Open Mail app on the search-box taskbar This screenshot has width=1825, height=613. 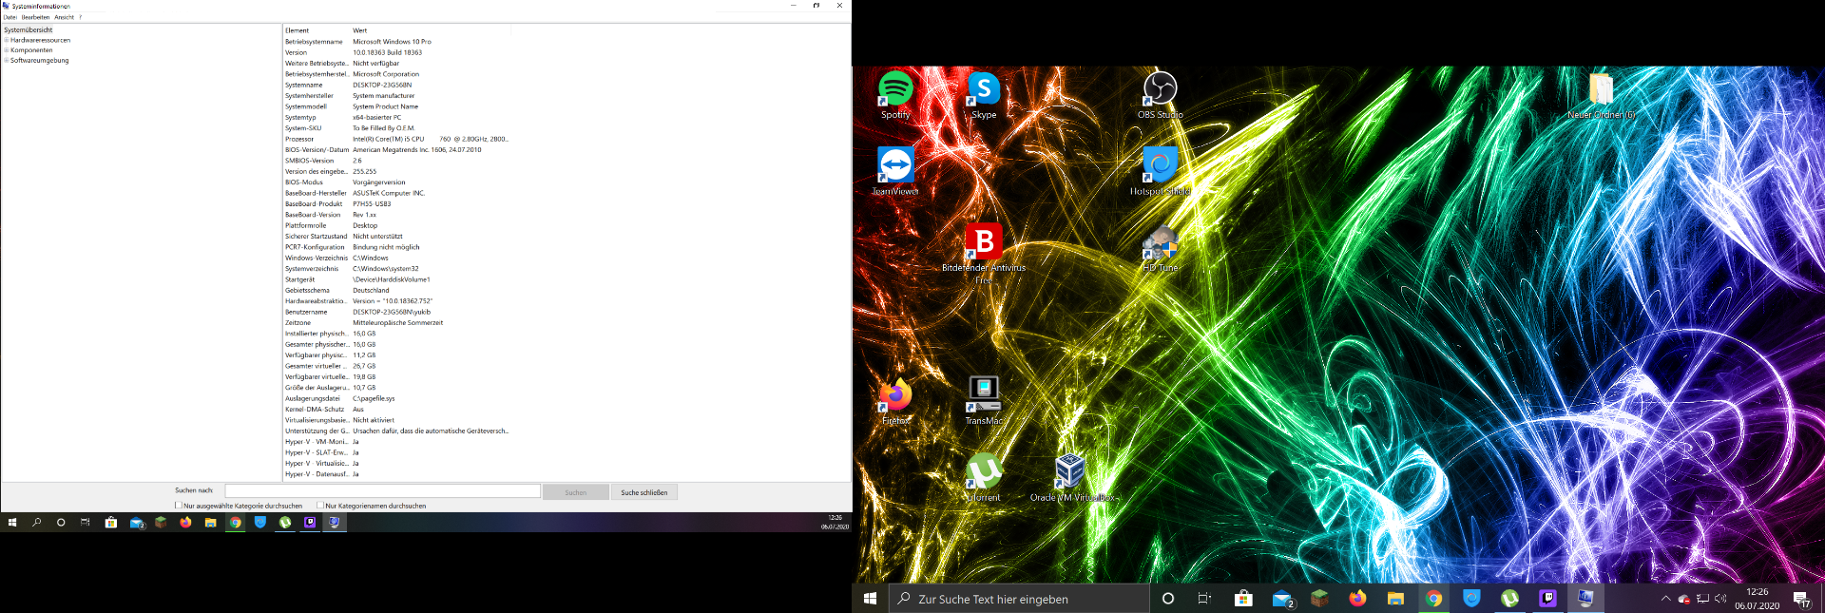1282,599
